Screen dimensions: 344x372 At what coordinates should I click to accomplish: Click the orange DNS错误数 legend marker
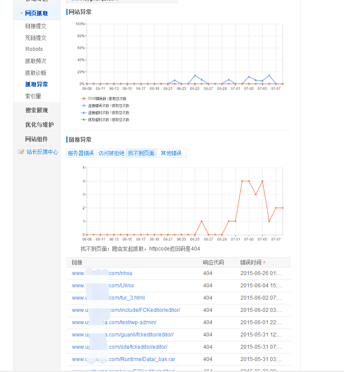84,99
